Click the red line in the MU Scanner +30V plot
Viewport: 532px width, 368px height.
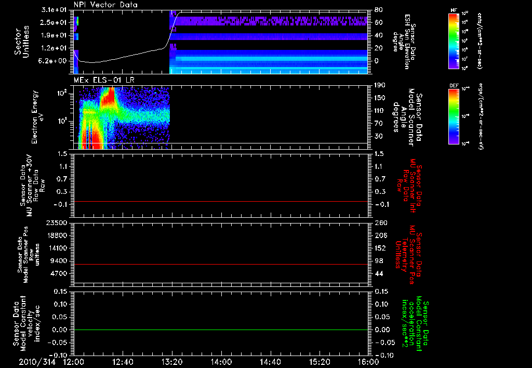click(220, 201)
